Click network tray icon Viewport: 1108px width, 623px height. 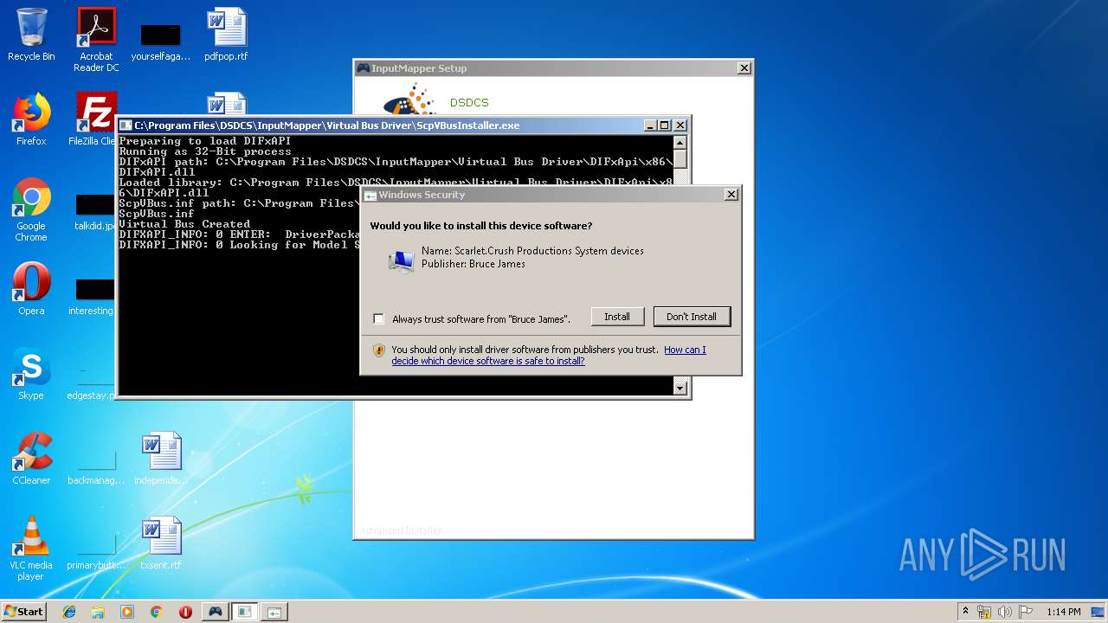point(984,612)
